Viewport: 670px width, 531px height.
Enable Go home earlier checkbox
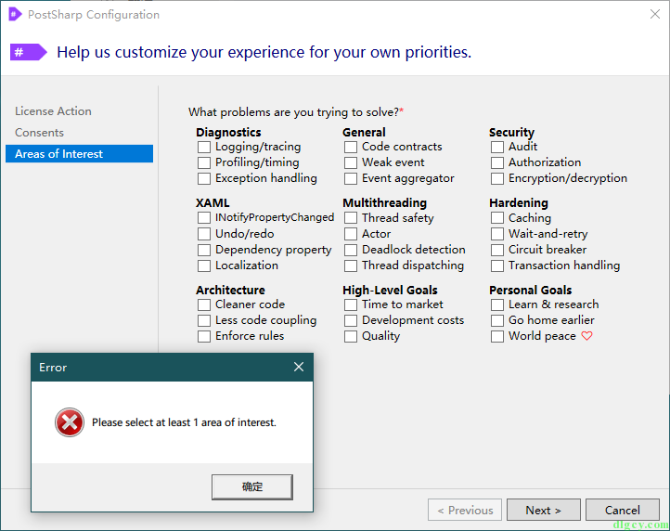(497, 320)
